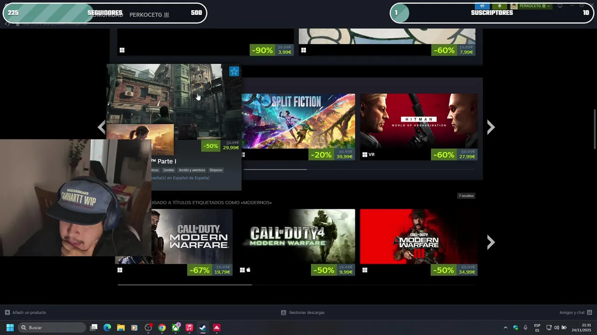Click the Modern Warfare row scroll indicator bar
This screenshot has width=597, height=335.
tap(185, 284)
